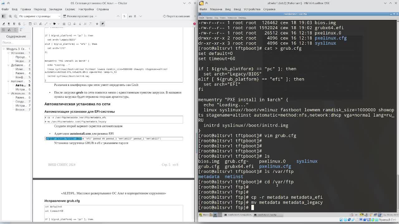Open Okular's 'Файл' menu
The image size is (399, 224).
tap(5, 9)
